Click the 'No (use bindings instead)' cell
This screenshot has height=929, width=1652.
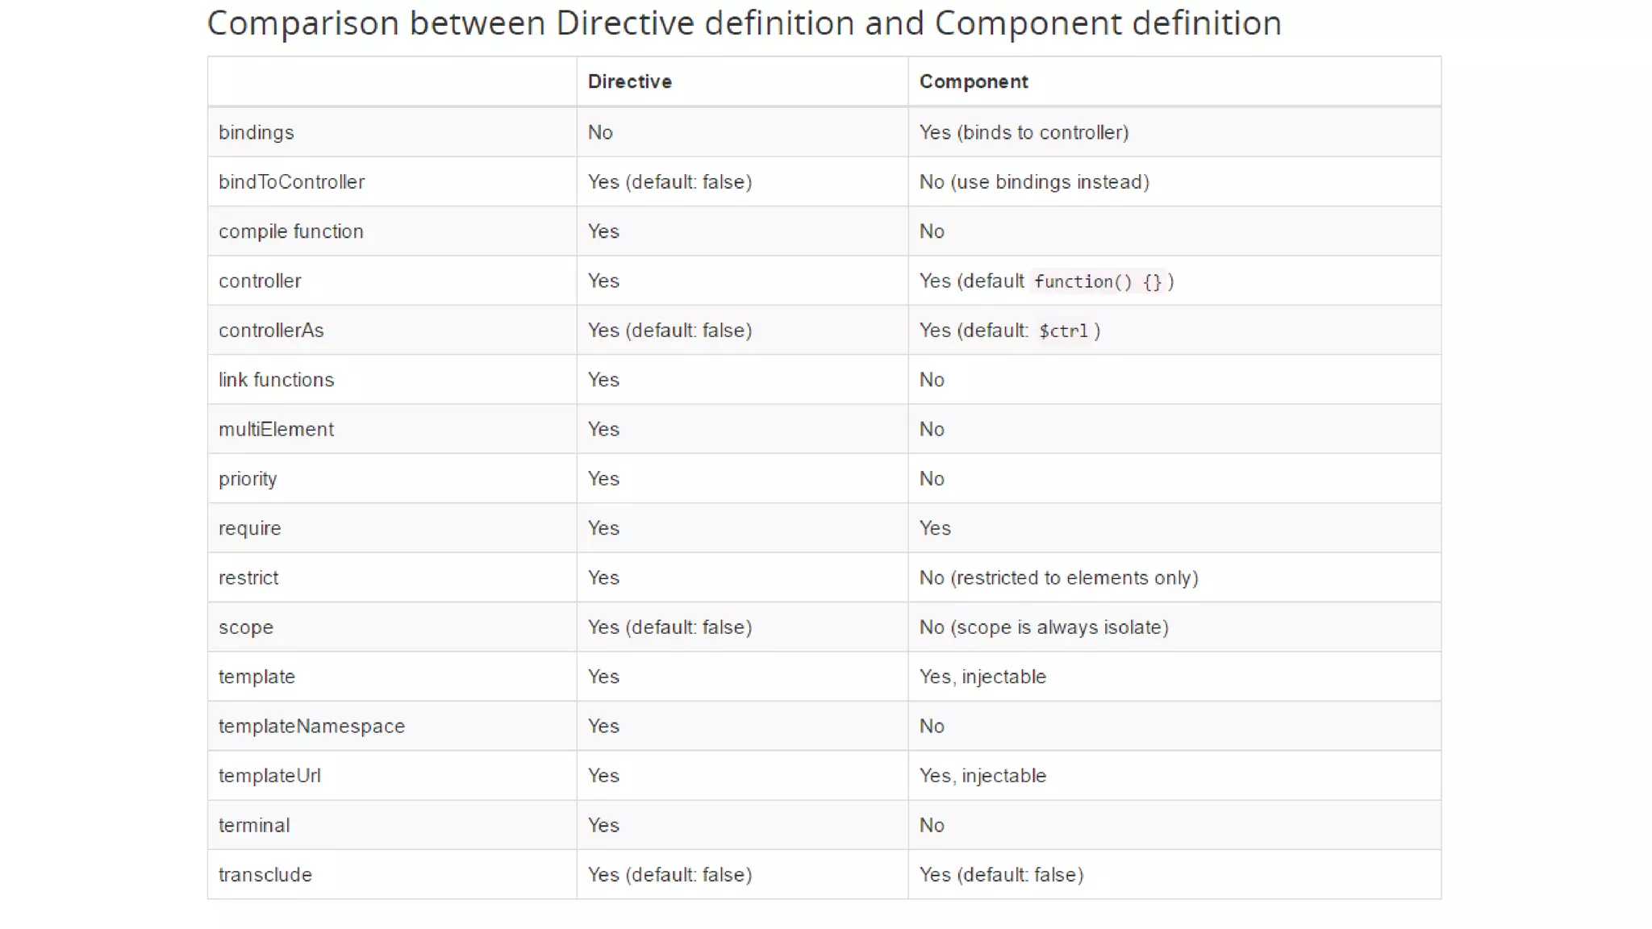pyautogui.click(x=1034, y=182)
